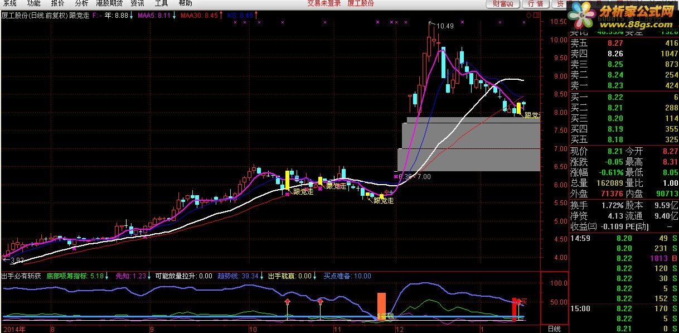Screen dimensions: 679x333
Task: Click the 先知: 1.23 label
Action: click(130, 276)
